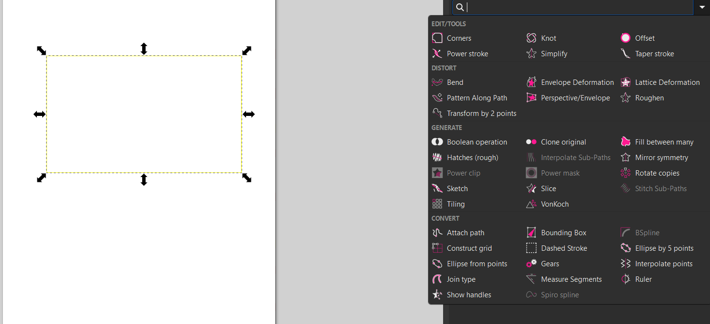Click the greyed-out Power clip entry
710x324 pixels.
coord(456,173)
